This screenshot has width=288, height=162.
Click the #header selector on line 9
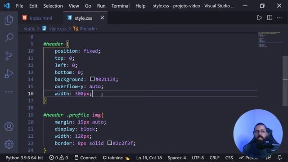[x=53, y=44]
